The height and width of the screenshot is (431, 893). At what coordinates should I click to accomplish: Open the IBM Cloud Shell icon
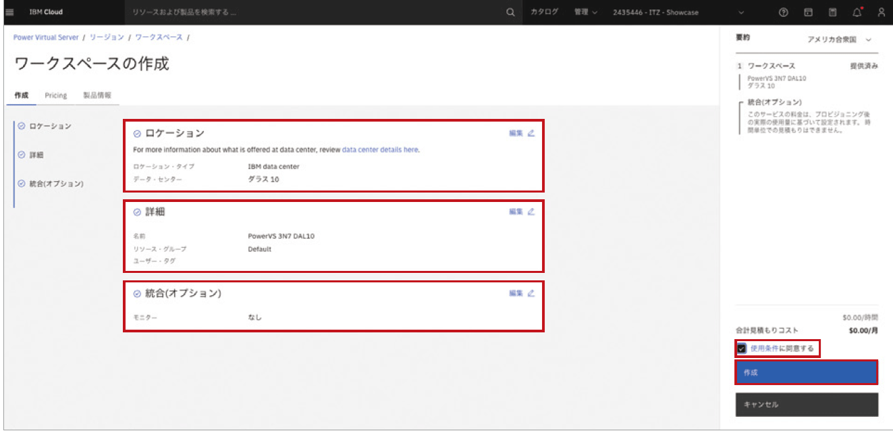coord(808,12)
